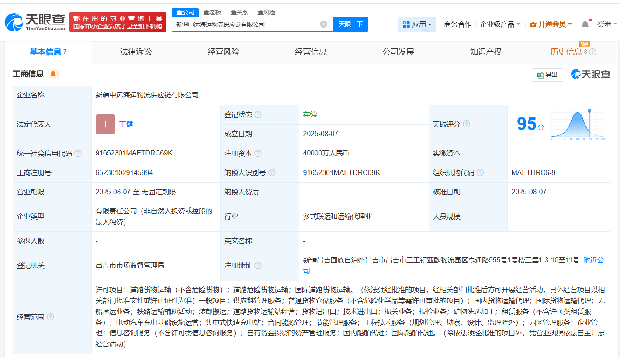Screen dimensions: 620x358
Task: Click the VIP badge on 历史信息
Action: [x=584, y=44]
